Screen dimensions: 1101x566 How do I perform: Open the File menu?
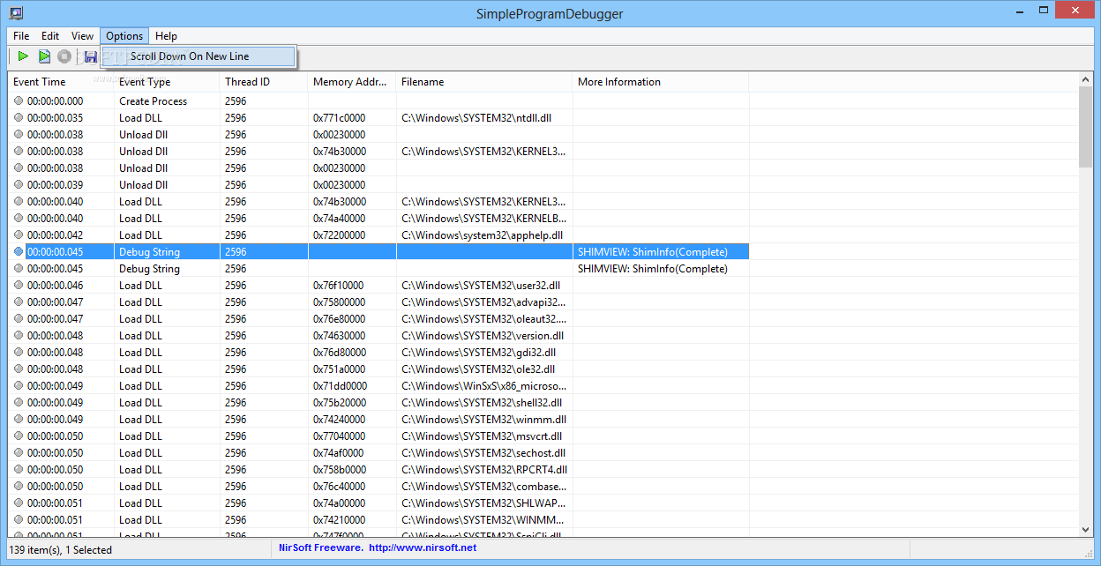[x=21, y=36]
